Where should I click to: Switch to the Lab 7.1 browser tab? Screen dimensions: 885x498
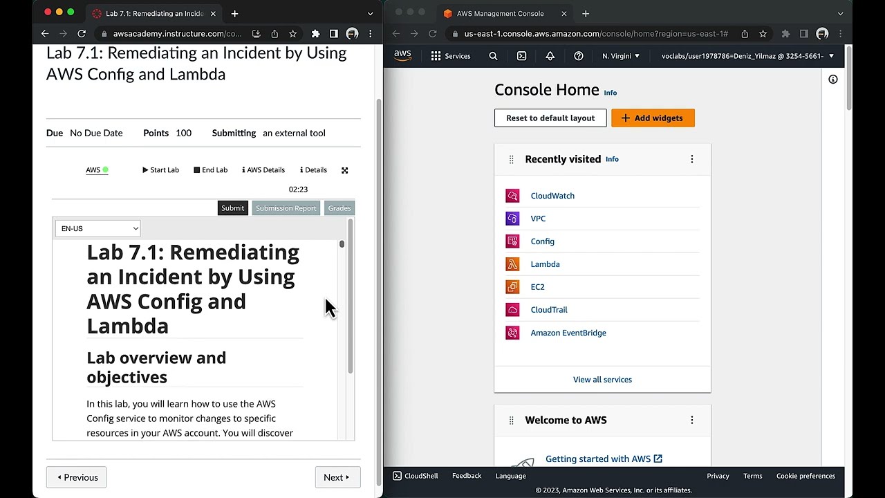[154, 13]
